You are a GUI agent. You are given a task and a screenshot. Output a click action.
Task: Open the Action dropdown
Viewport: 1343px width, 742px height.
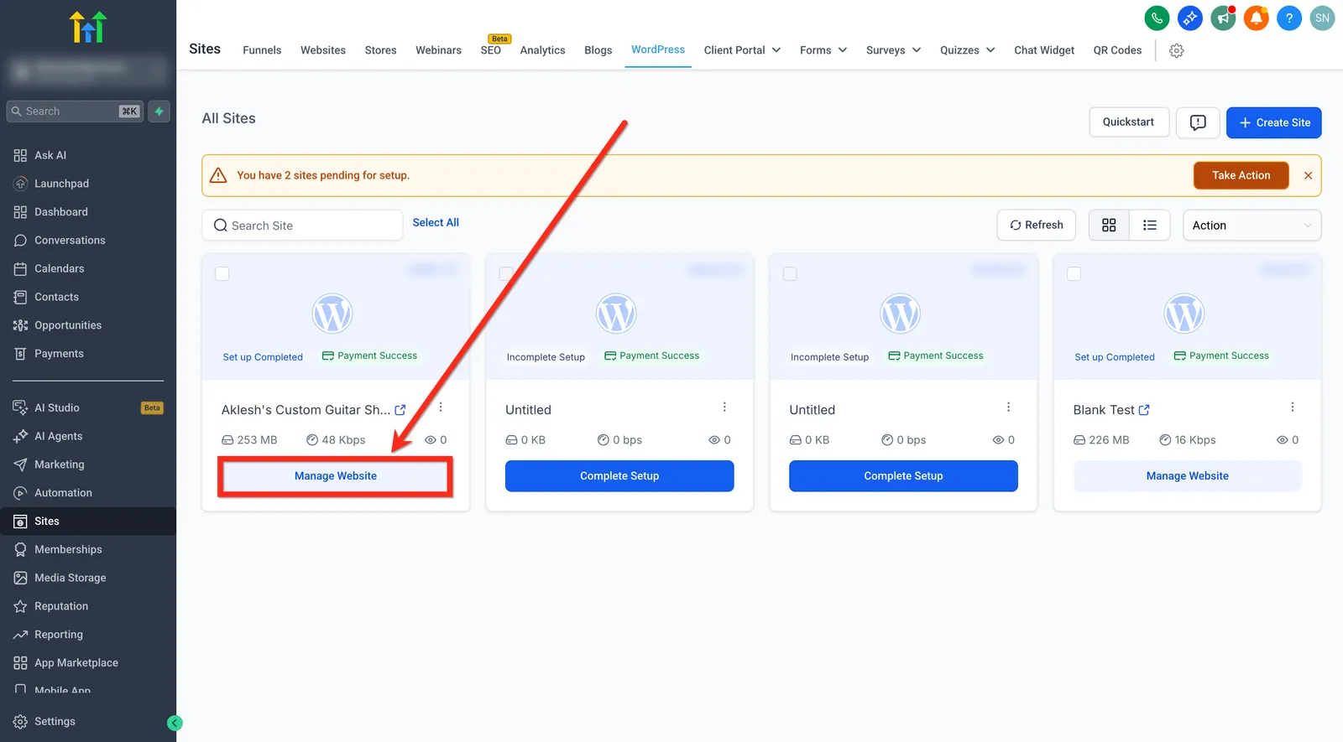click(x=1252, y=225)
